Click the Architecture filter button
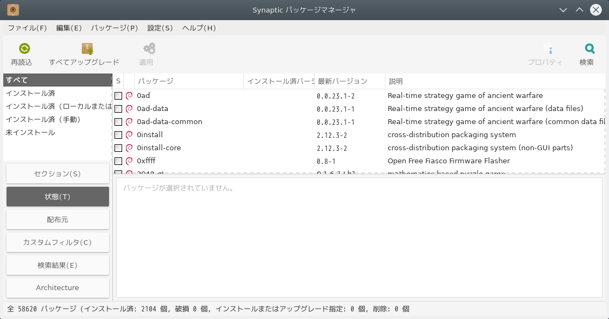The width and height of the screenshot is (609, 319). pyautogui.click(x=57, y=287)
